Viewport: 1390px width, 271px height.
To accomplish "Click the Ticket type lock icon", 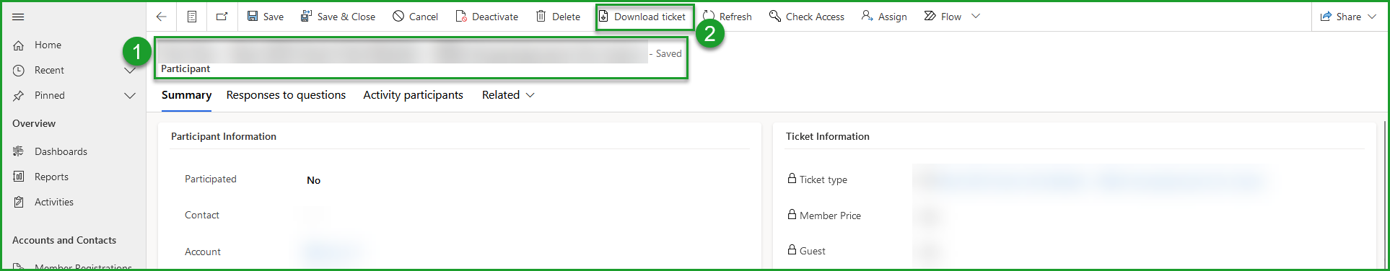I will (792, 178).
